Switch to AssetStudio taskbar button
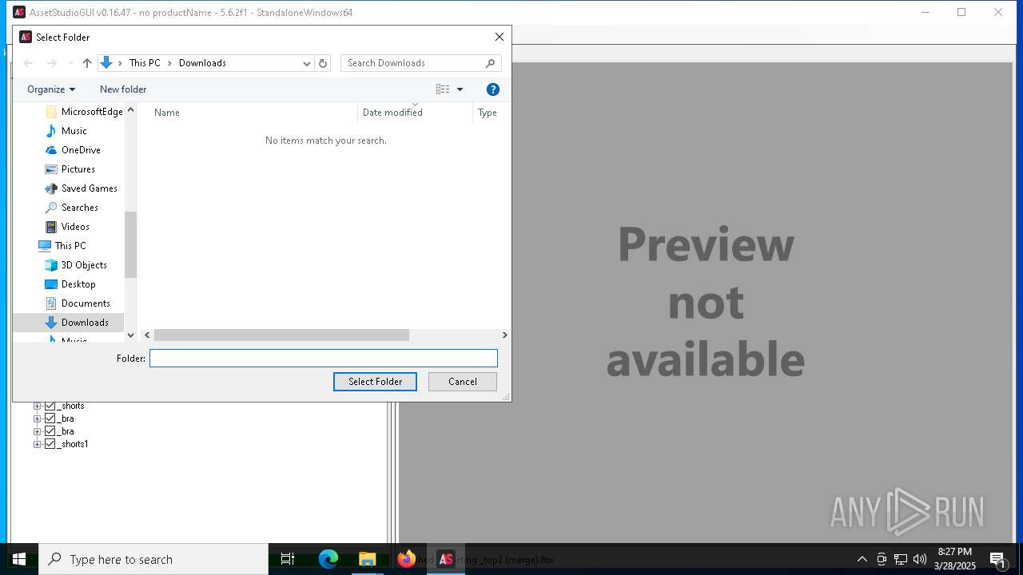 tap(446, 559)
